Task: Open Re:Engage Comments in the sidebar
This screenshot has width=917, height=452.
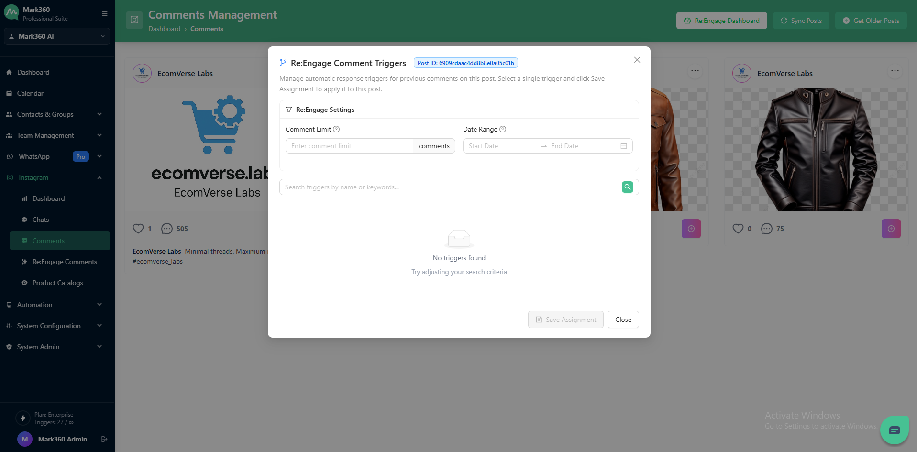Action: (65, 262)
